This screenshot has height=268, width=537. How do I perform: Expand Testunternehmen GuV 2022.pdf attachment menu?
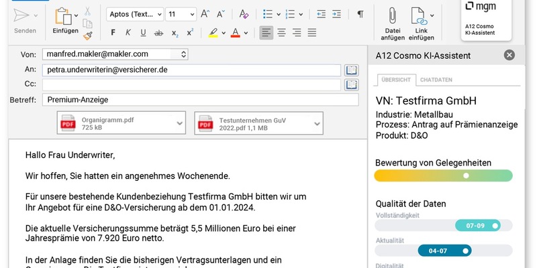317,124
